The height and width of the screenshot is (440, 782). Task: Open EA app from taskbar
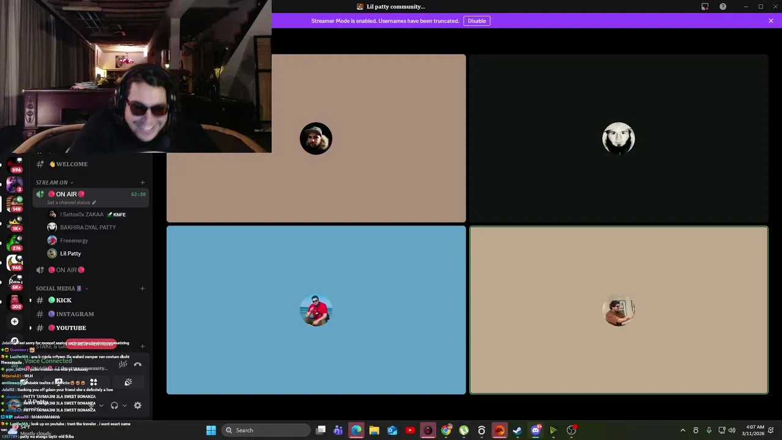pyautogui.click(x=499, y=430)
